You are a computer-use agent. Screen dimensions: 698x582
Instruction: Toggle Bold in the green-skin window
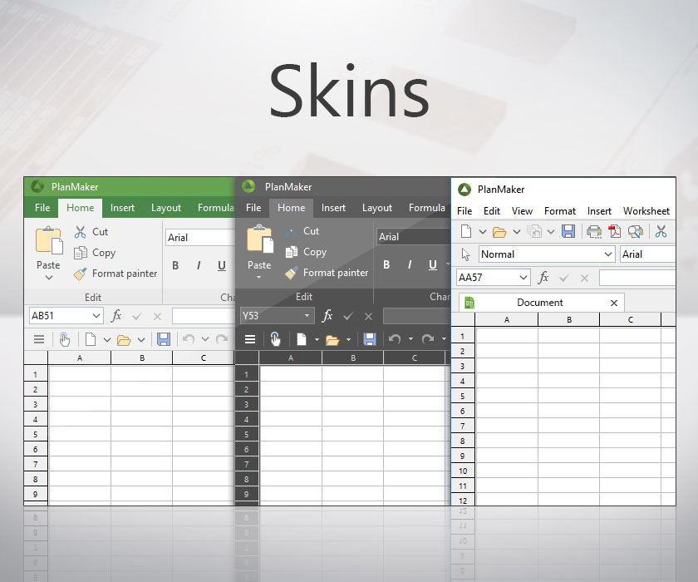pos(175,266)
